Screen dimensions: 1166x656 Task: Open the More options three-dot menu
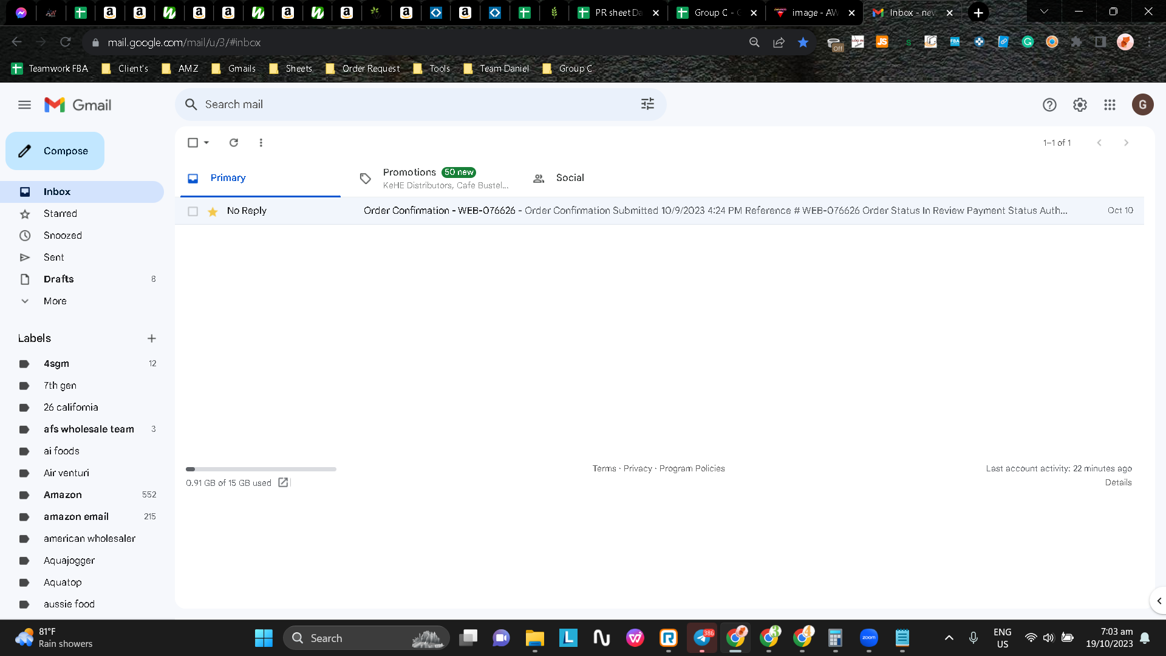(261, 143)
